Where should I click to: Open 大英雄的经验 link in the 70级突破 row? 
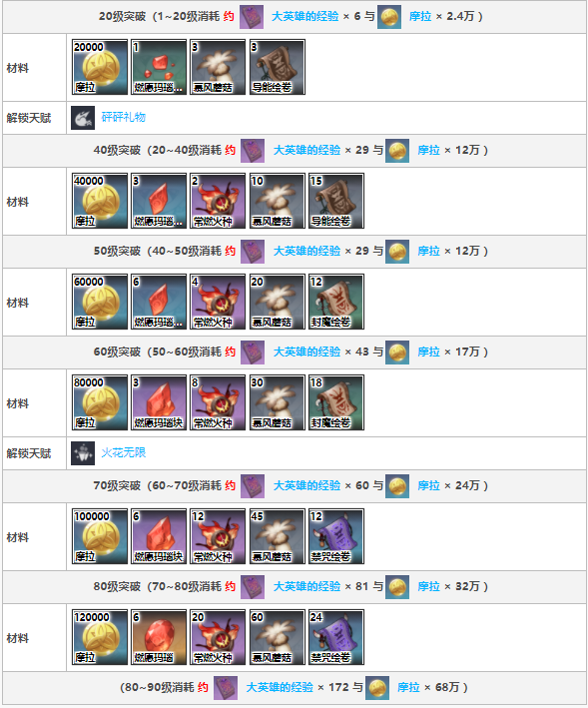pos(306,486)
